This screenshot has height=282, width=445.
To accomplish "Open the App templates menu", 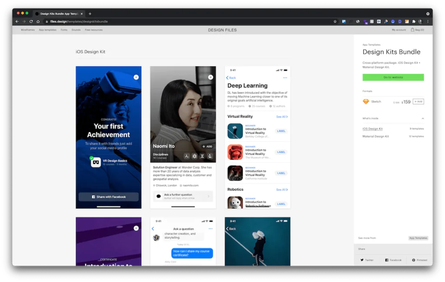I will pos(48,30).
